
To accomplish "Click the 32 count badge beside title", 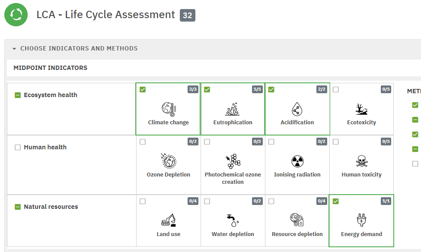I will pyautogui.click(x=188, y=16).
